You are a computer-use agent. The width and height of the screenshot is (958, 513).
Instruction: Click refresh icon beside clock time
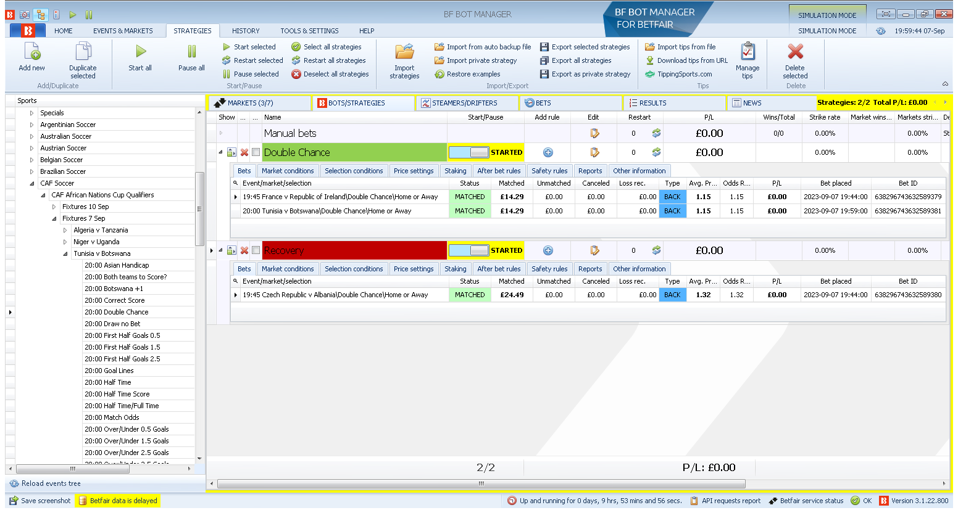[x=881, y=31]
